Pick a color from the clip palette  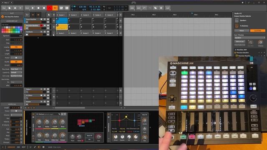pos(12,30)
